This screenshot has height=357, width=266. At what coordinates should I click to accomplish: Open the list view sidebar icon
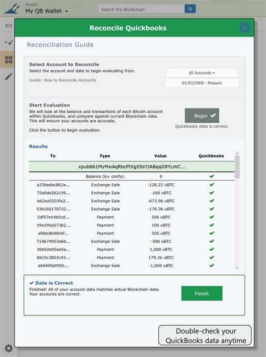click(8, 26)
